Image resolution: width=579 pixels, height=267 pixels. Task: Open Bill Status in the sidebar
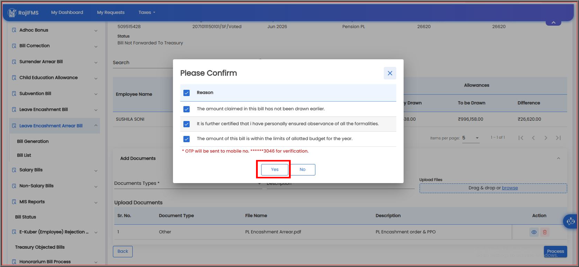click(x=25, y=217)
